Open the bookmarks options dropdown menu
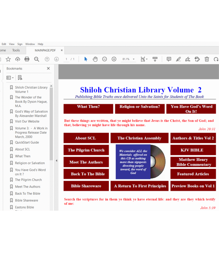This screenshot has width=219, height=256. pyautogui.click(x=10, y=78)
